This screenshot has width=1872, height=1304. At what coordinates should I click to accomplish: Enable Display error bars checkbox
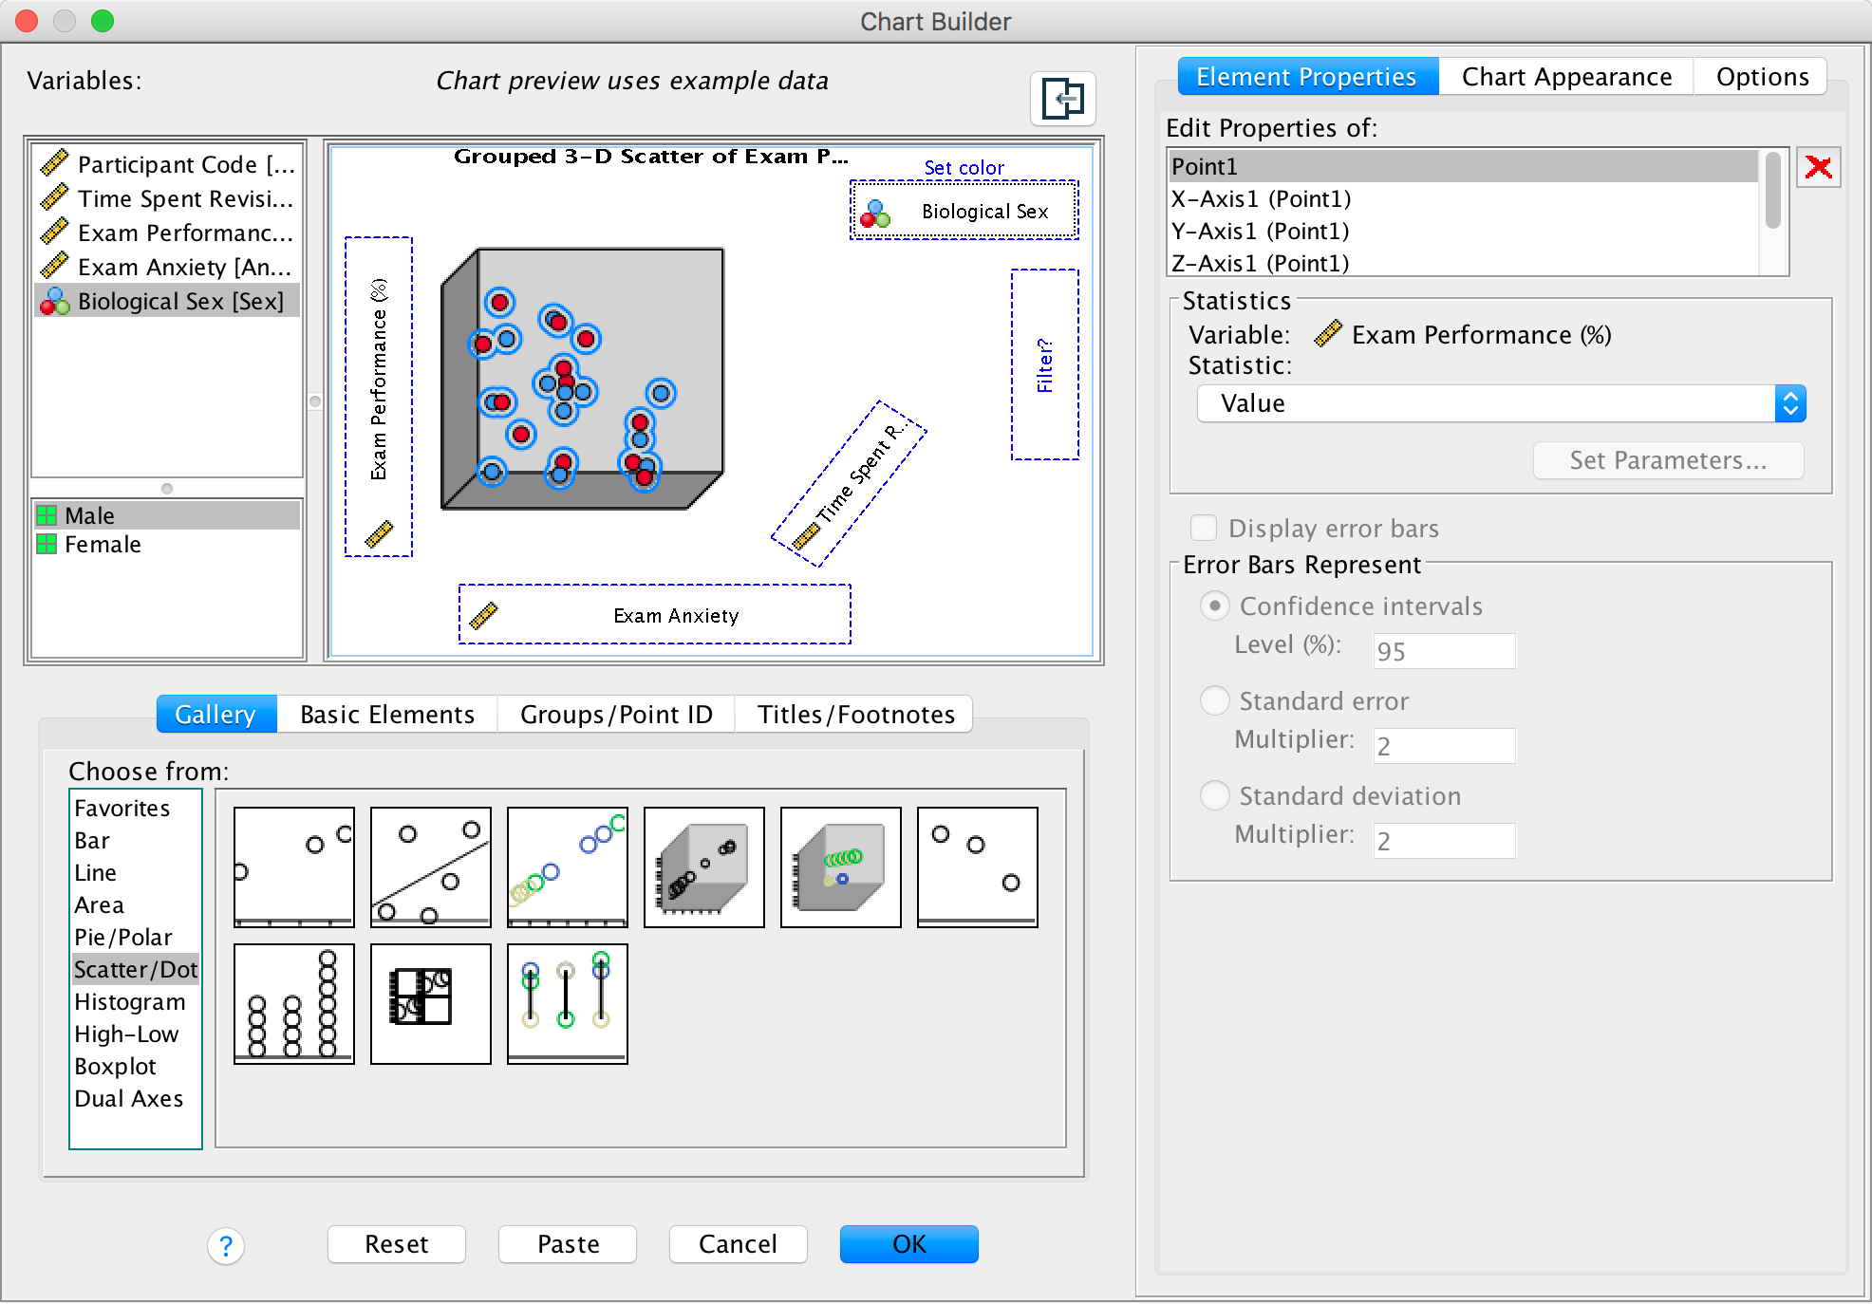click(1204, 528)
